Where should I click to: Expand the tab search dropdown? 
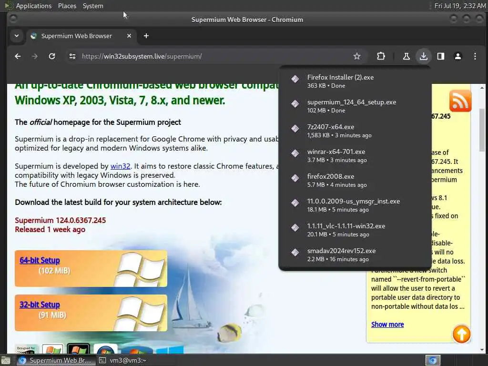tap(17, 36)
